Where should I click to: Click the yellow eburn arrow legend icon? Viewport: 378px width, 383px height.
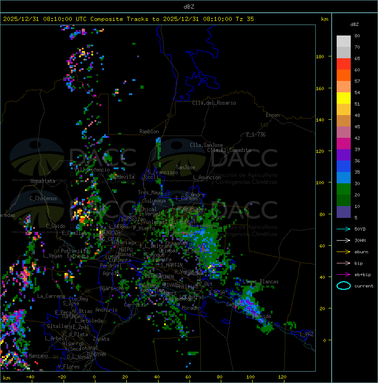(x=343, y=252)
